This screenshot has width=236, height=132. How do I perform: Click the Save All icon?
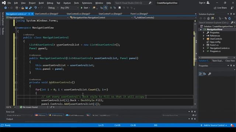tap(30, 8)
